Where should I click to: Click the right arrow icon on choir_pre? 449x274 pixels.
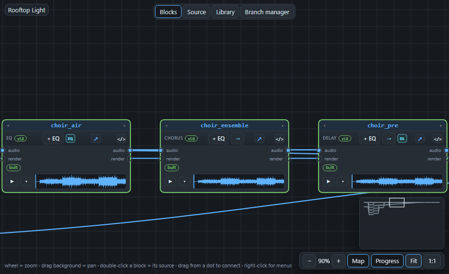pyautogui.click(x=389, y=139)
